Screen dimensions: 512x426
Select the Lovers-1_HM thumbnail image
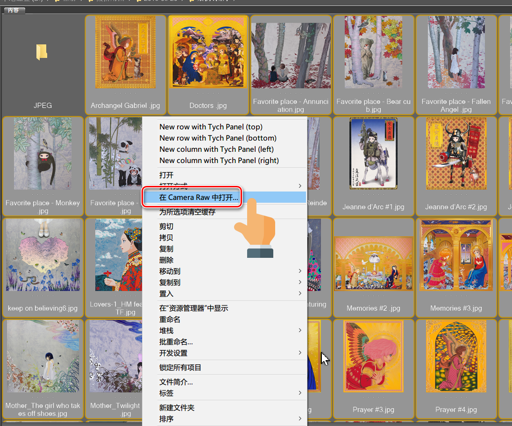(x=119, y=255)
